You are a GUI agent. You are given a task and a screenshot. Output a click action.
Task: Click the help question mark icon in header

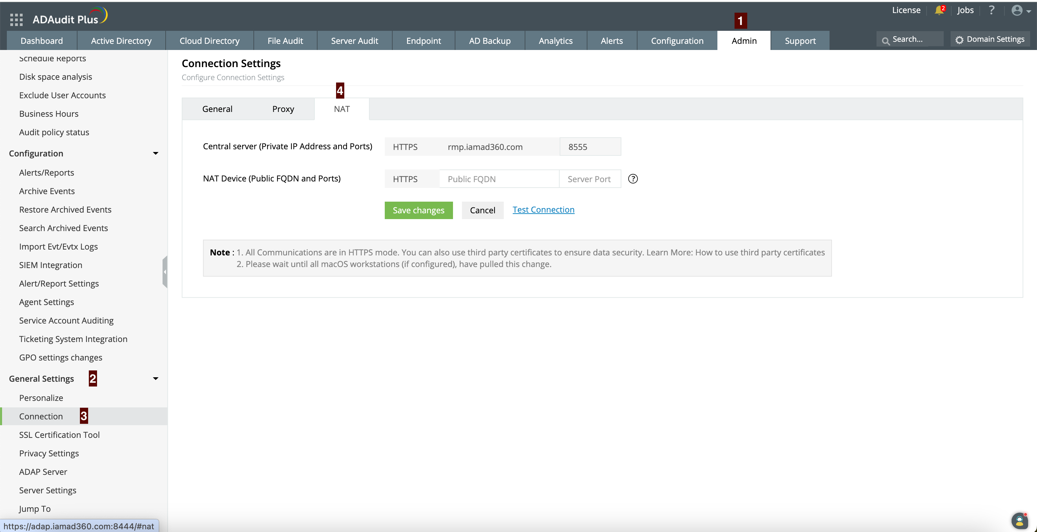(991, 10)
